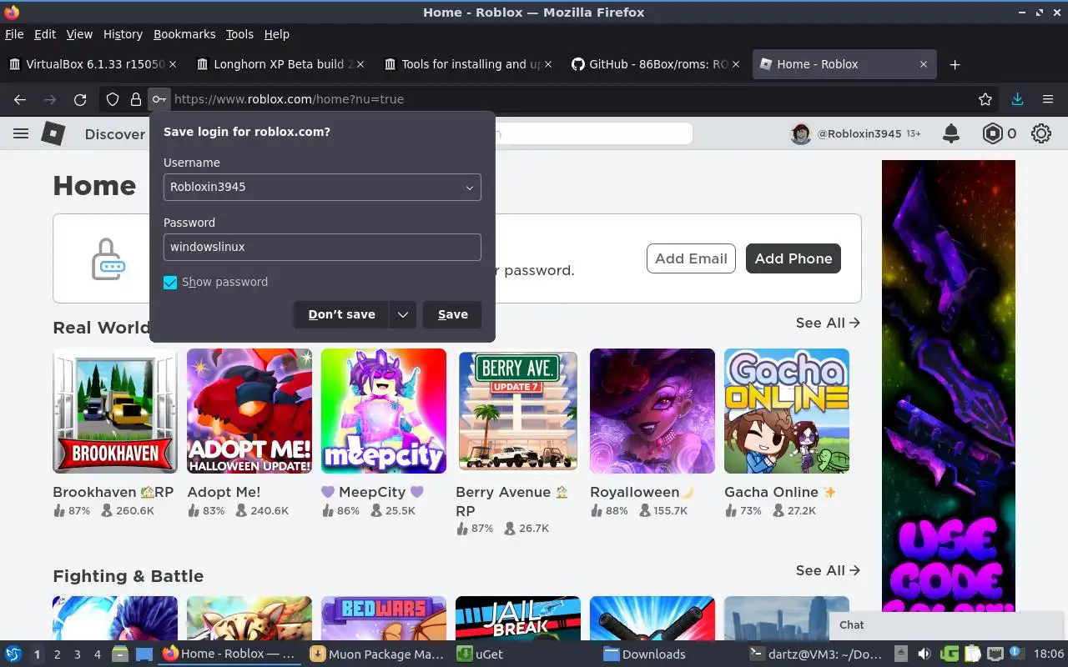Open the Adopt Me! game thumbnail

249,411
